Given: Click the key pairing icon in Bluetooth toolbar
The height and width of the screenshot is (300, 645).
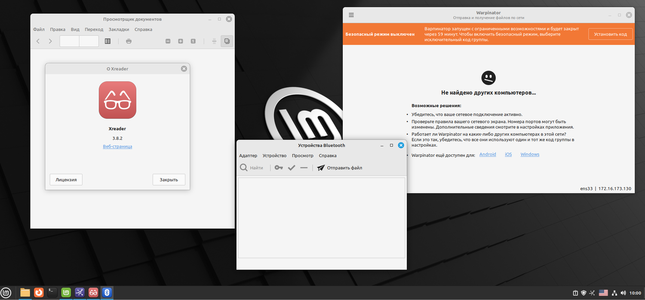Looking at the screenshot, I should tap(279, 168).
